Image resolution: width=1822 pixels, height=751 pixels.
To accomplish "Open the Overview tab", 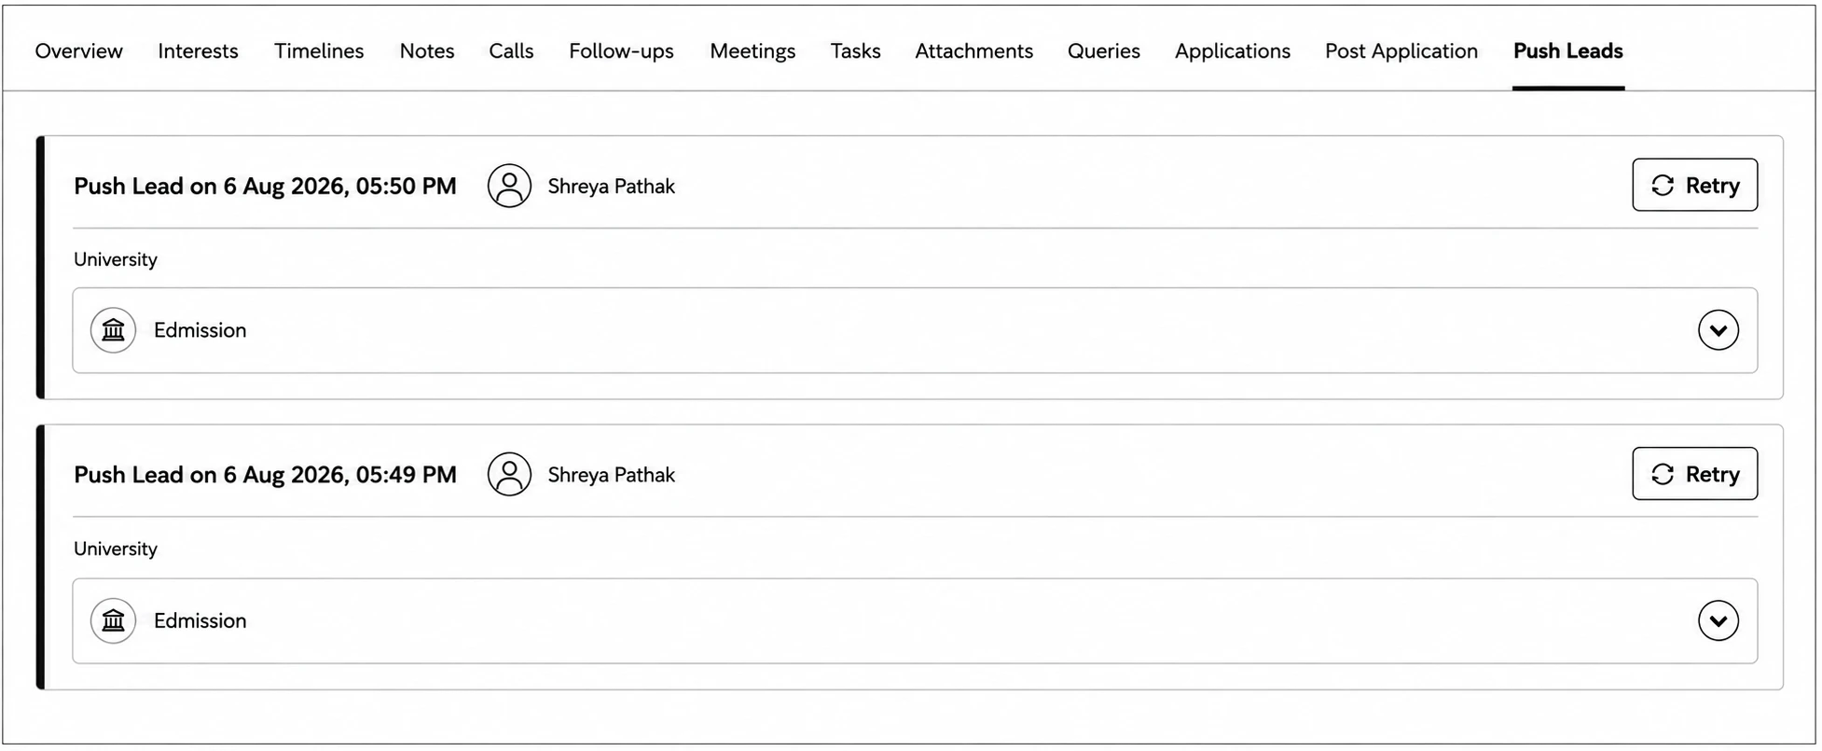I will coord(79,51).
